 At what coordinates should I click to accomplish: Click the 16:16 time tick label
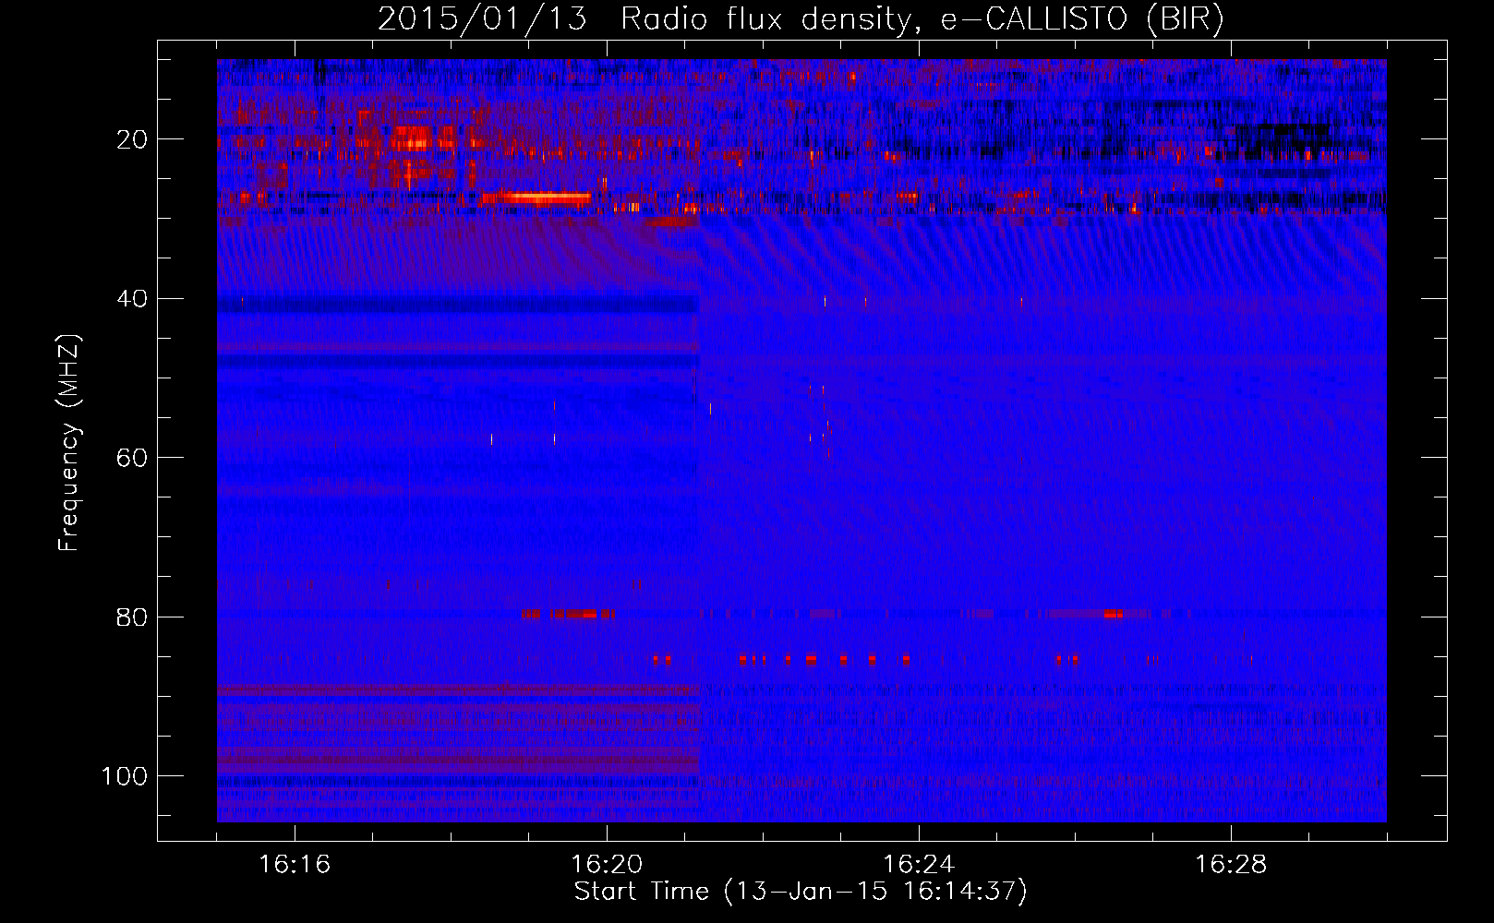pos(295,864)
